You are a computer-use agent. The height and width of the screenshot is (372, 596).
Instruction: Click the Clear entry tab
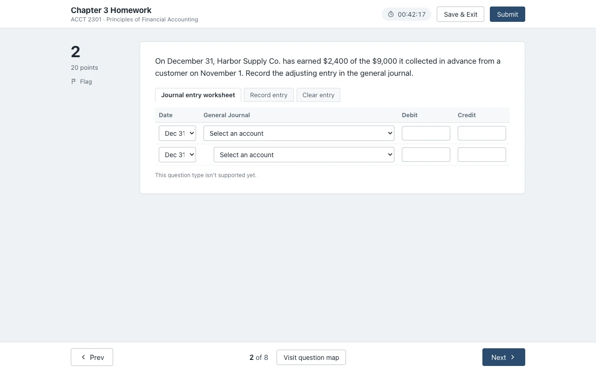point(318,95)
